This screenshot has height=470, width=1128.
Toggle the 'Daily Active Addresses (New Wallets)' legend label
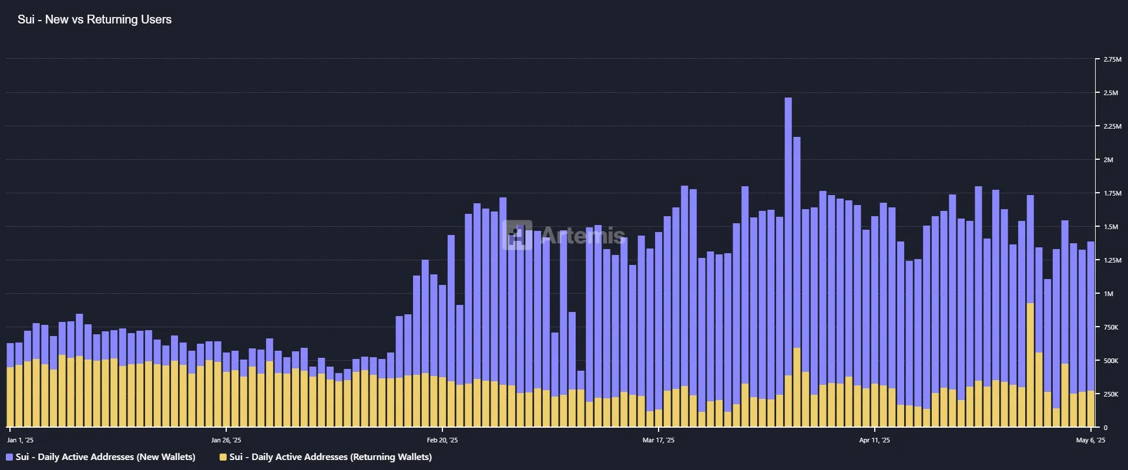(x=106, y=456)
